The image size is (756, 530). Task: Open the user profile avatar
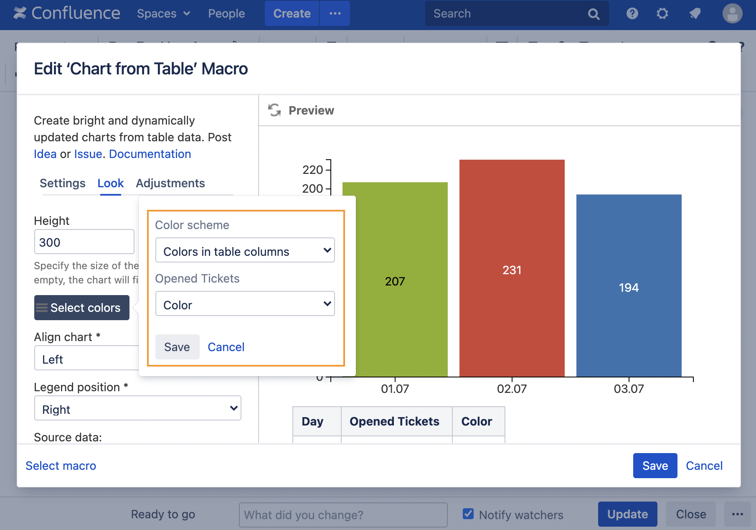click(x=732, y=14)
